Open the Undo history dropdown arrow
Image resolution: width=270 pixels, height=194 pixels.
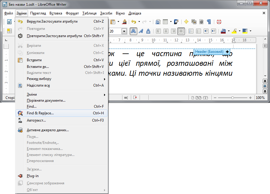point(139,22)
